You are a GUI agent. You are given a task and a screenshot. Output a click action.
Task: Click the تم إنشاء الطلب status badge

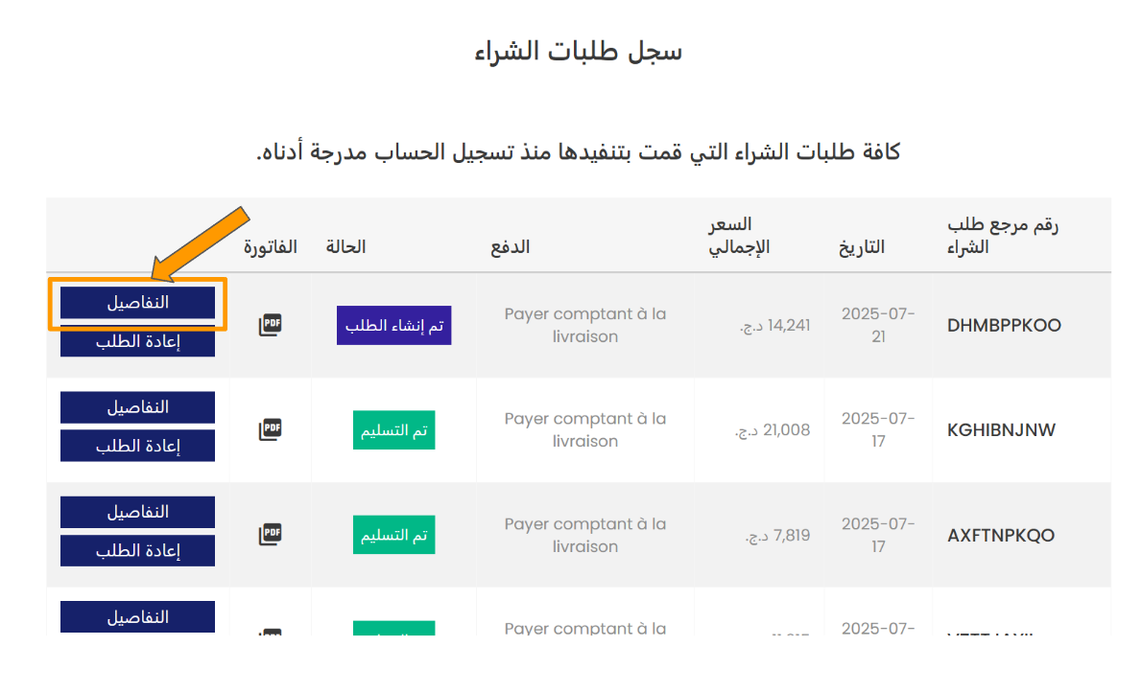pyautogui.click(x=393, y=326)
